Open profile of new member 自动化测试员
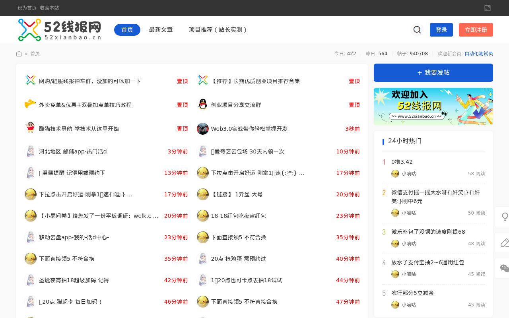The image size is (509, 318). pyautogui.click(x=478, y=53)
